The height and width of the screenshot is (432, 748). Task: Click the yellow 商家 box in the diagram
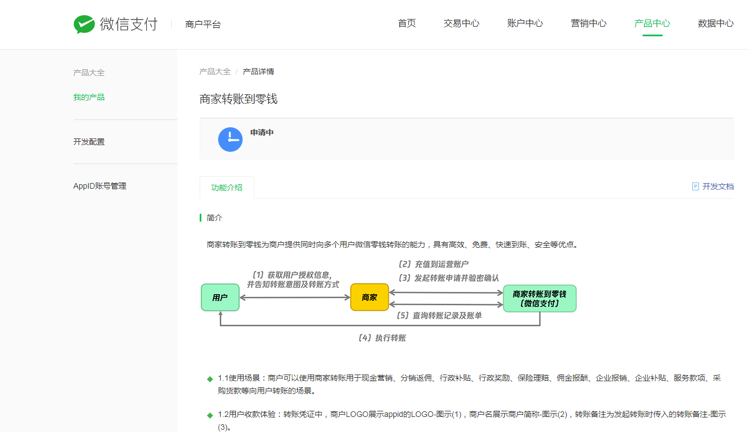click(369, 297)
